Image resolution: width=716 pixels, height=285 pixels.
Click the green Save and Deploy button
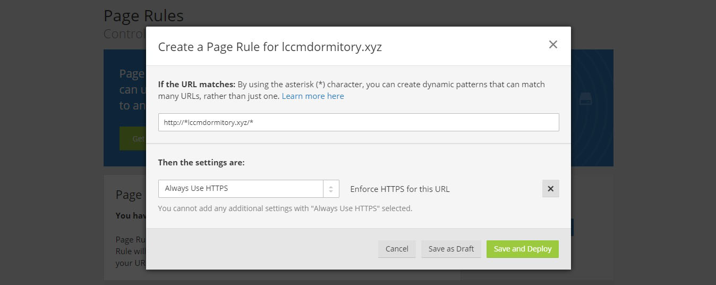pos(523,249)
